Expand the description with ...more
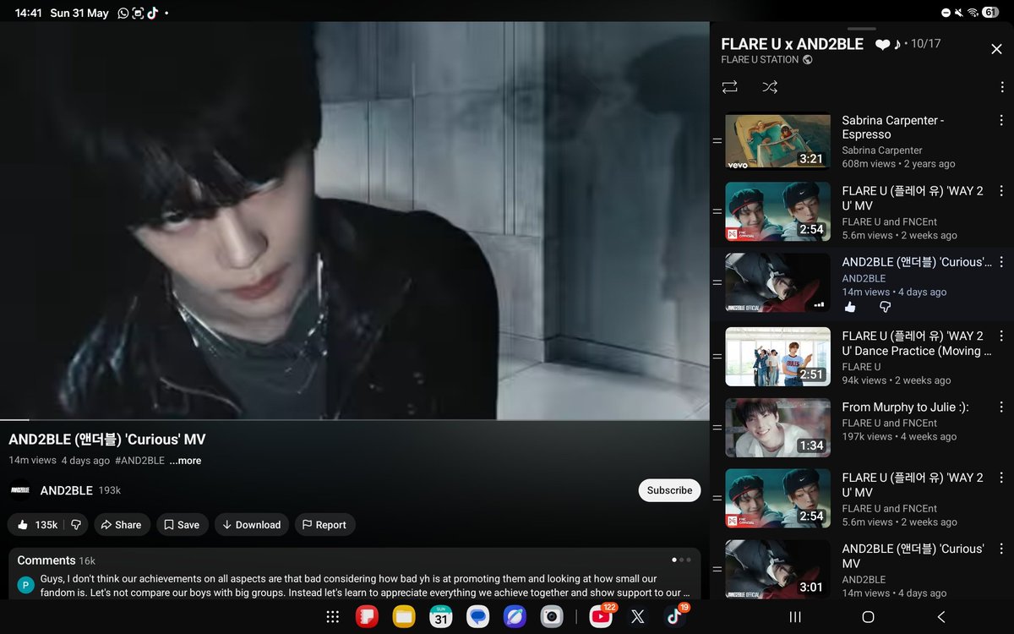 coord(185,461)
